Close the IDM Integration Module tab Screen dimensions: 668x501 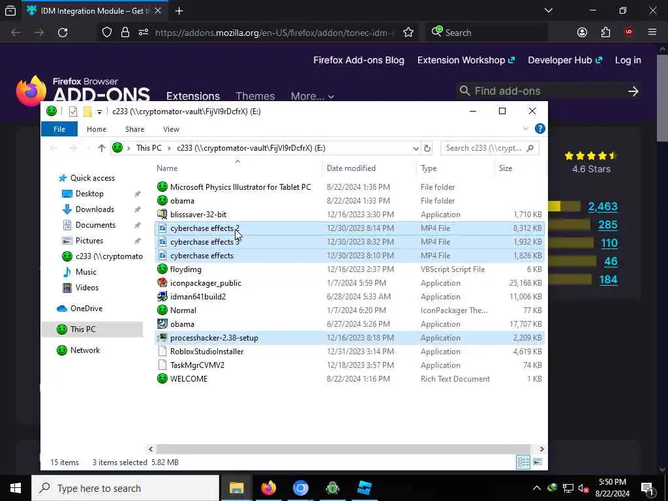pyautogui.click(x=158, y=11)
